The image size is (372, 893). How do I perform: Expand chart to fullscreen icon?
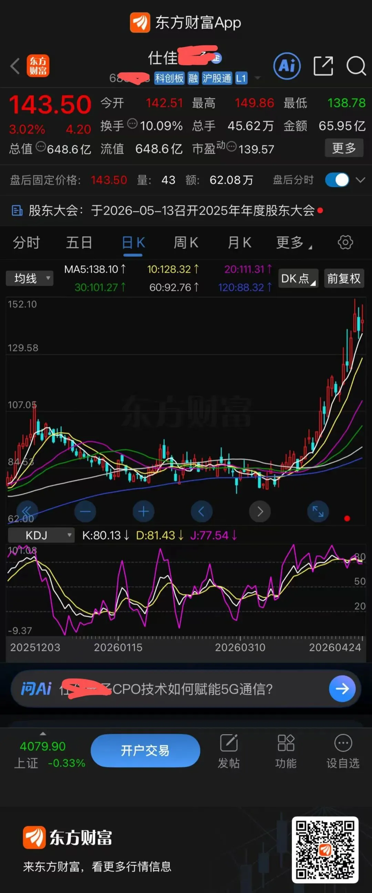318,511
